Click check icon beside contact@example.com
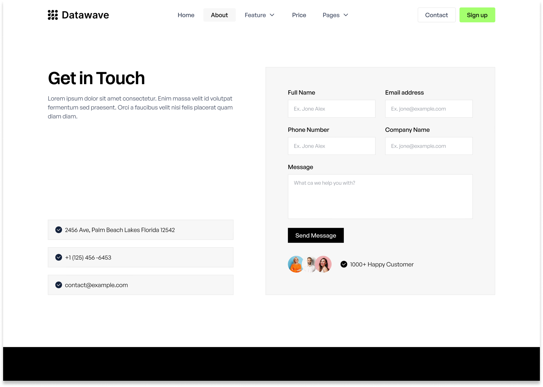 tap(59, 285)
